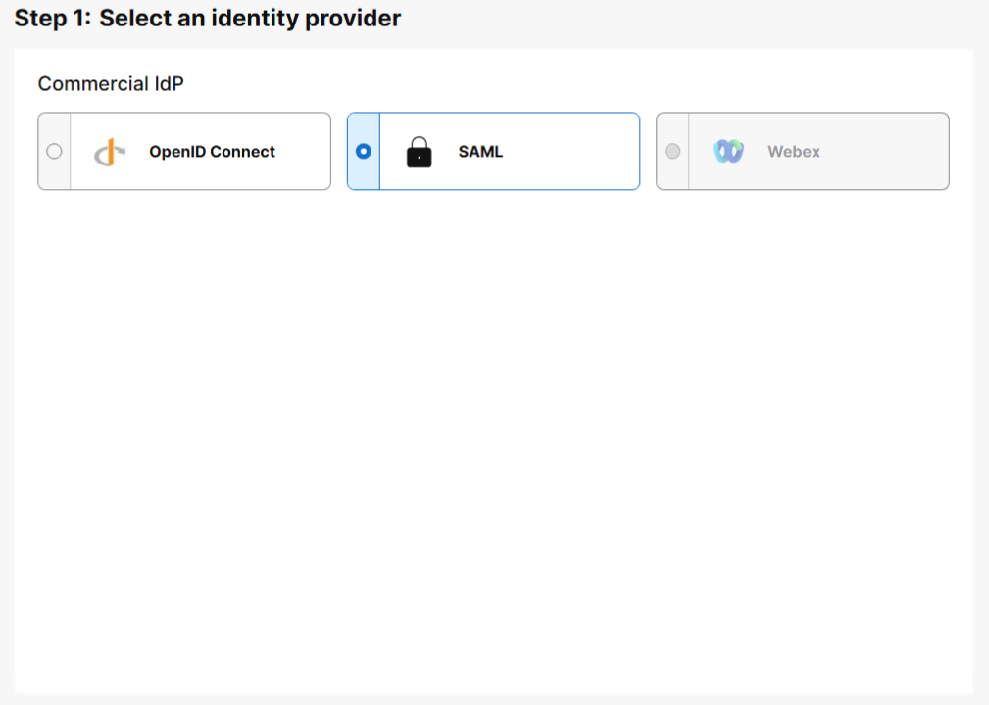Screen dimensions: 989x705
Task: Click the word "IdP" in the section label
Action: (x=169, y=84)
